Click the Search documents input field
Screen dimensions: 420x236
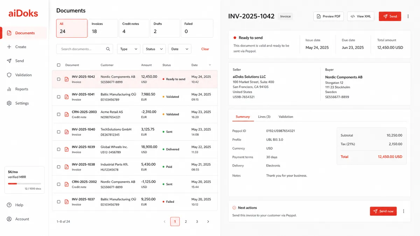(x=85, y=49)
